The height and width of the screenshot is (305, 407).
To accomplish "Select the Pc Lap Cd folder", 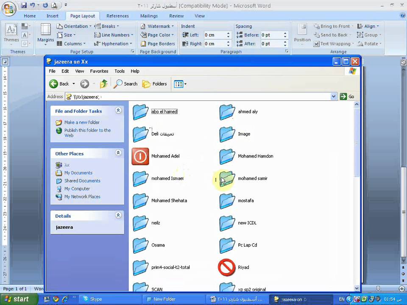I will tap(238, 245).
